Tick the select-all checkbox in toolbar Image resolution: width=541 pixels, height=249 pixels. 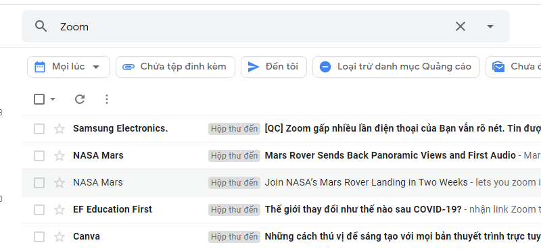(39, 99)
